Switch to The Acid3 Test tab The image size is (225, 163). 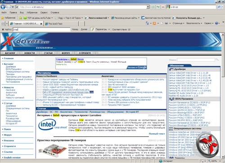click(61, 24)
